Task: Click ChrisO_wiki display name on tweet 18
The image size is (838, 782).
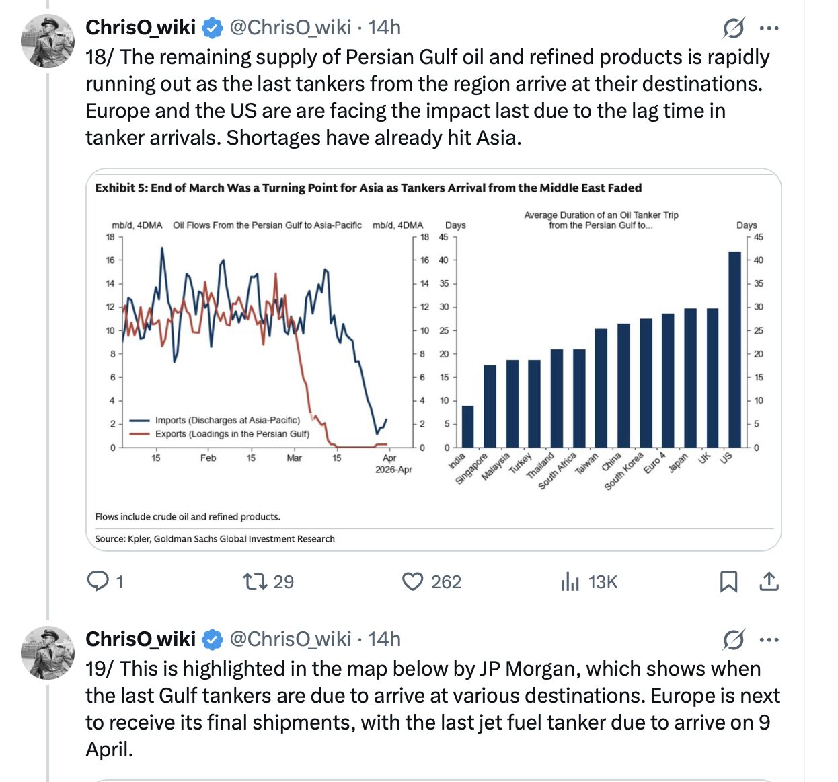Action: coord(141,28)
